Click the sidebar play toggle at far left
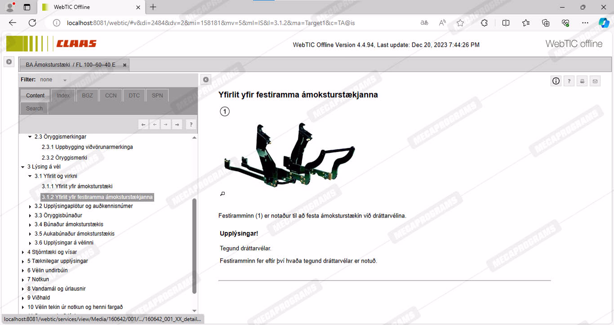 9,62
